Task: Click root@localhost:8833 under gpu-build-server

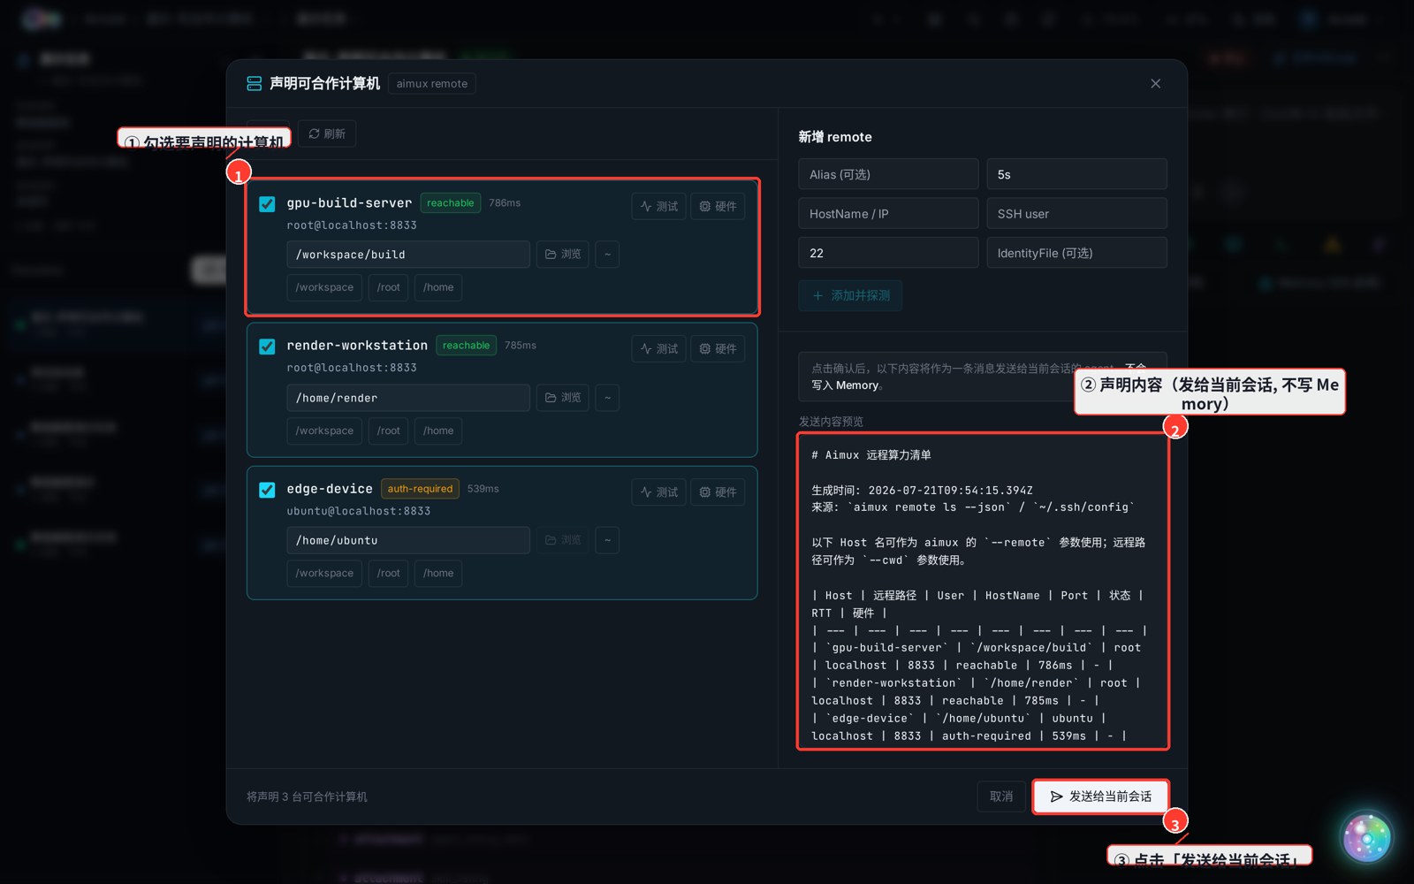Action: click(352, 225)
